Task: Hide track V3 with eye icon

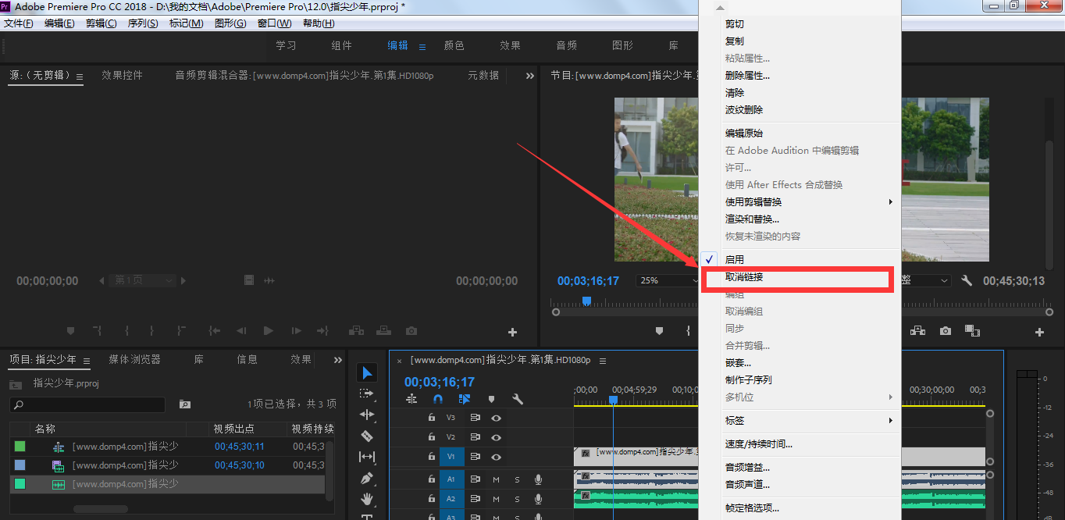Action: tap(496, 418)
